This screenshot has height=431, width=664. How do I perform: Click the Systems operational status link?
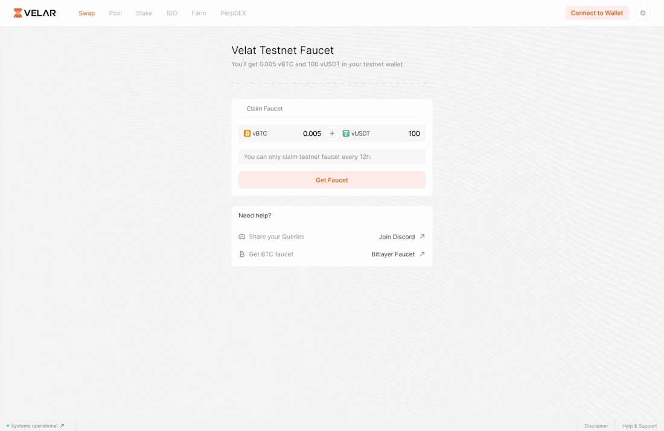click(x=35, y=426)
